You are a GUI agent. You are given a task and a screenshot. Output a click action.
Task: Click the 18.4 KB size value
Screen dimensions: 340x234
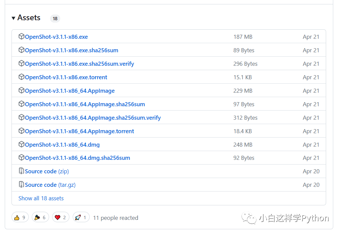[x=243, y=131]
